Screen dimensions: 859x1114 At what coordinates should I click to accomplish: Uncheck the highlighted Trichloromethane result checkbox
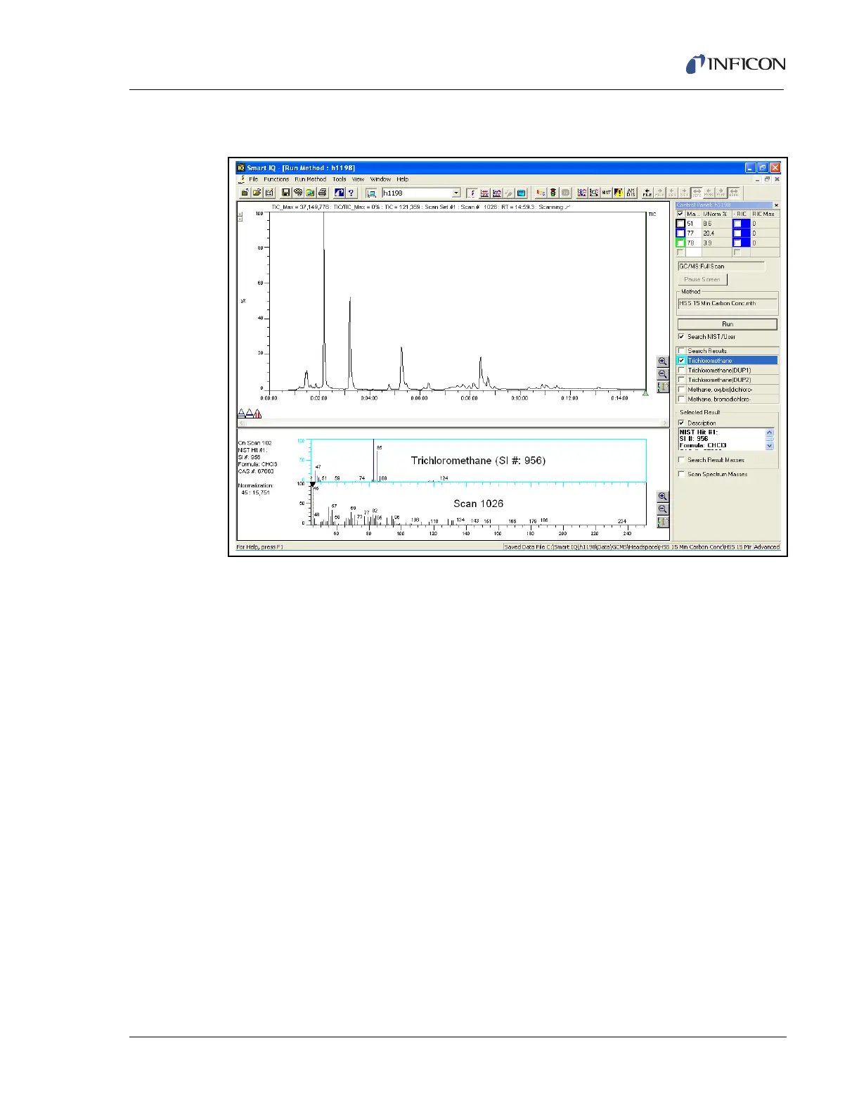click(681, 361)
